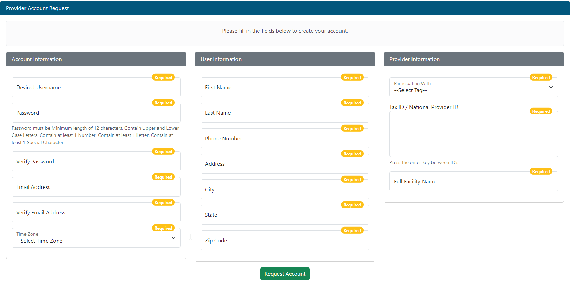Click the Address input field

pos(285,164)
